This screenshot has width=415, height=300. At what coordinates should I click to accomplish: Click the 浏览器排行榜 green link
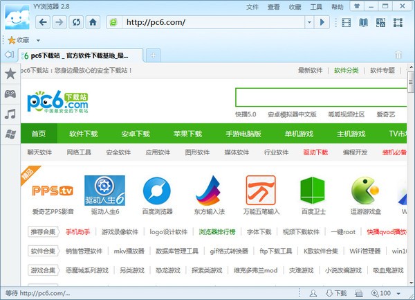click(217, 232)
